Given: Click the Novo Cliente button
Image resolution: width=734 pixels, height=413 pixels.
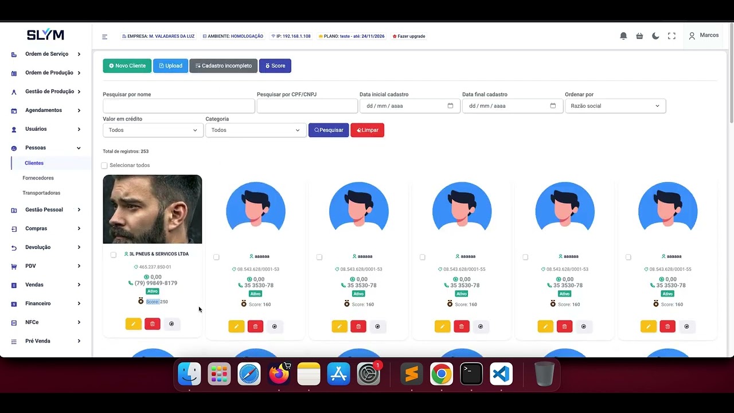Looking at the screenshot, I should (x=127, y=66).
